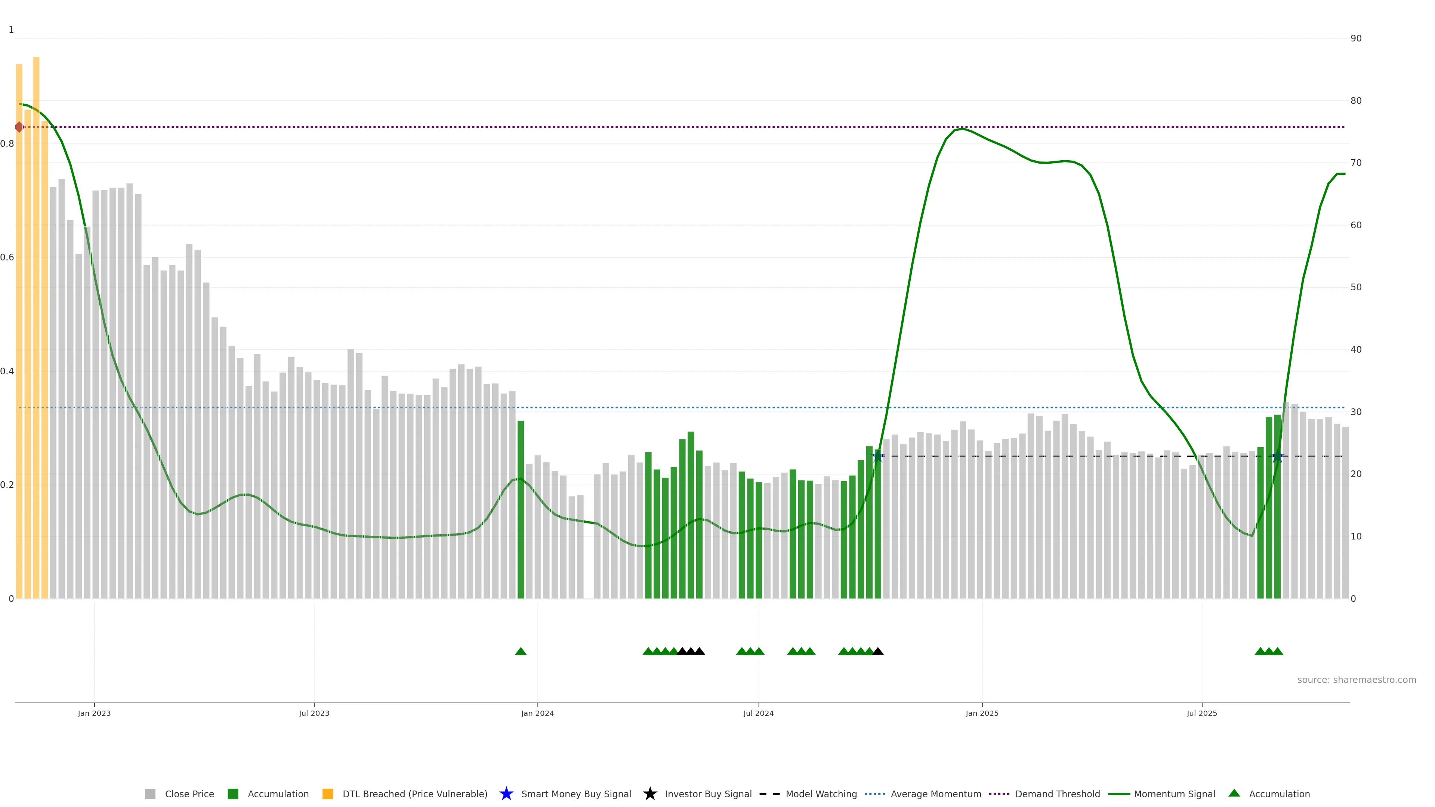The width and height of the screenshot is (1435, 807).
Task: Click the 90 right axis label
Action: coord(1356,38)
